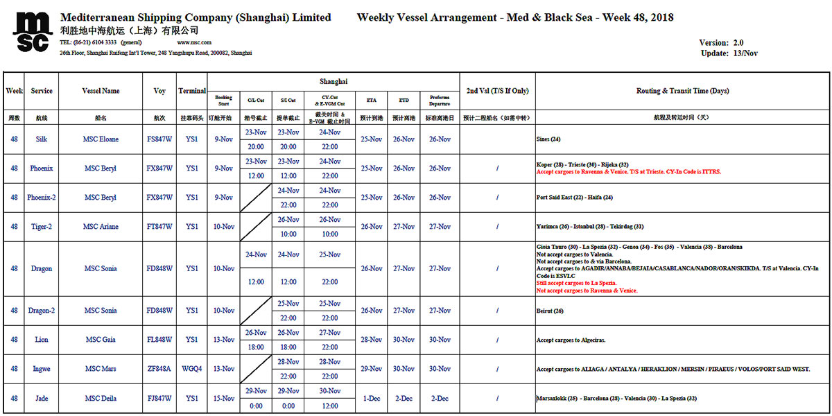
Task: Select the voyage ZF848A cell
Action: click(159, 369)
